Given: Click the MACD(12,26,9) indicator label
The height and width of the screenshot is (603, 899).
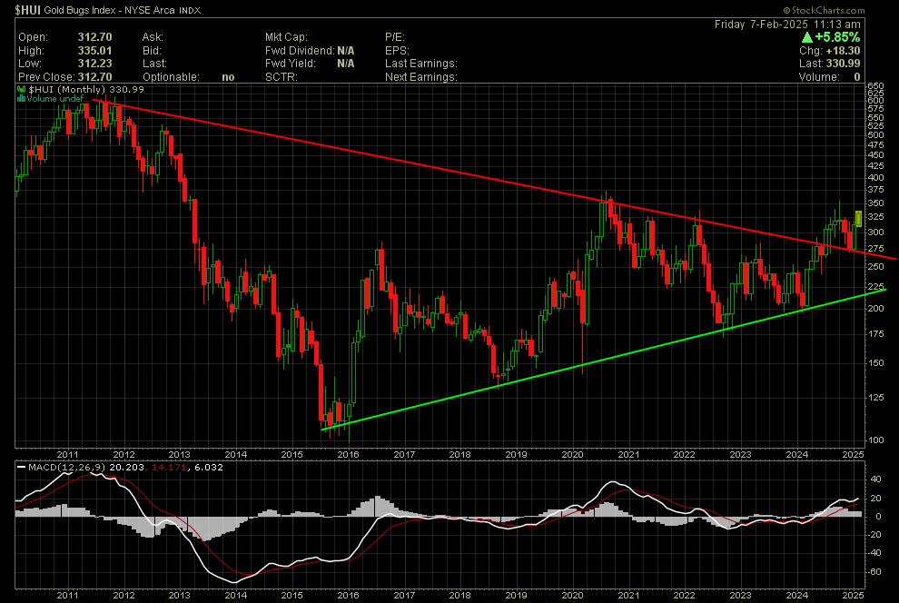Looking at the screenshot, I should coord(67,467).
